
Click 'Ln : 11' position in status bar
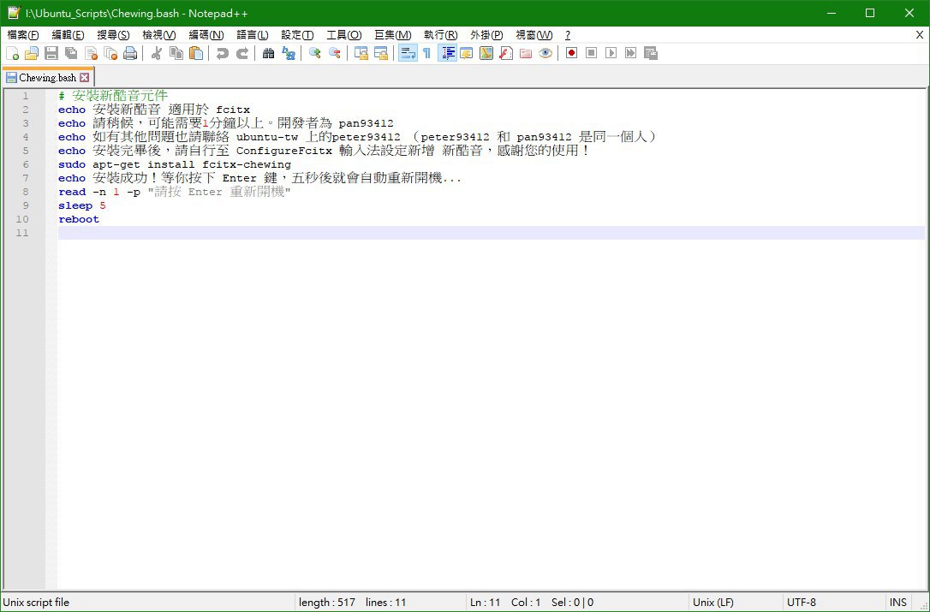coord(486,603)
